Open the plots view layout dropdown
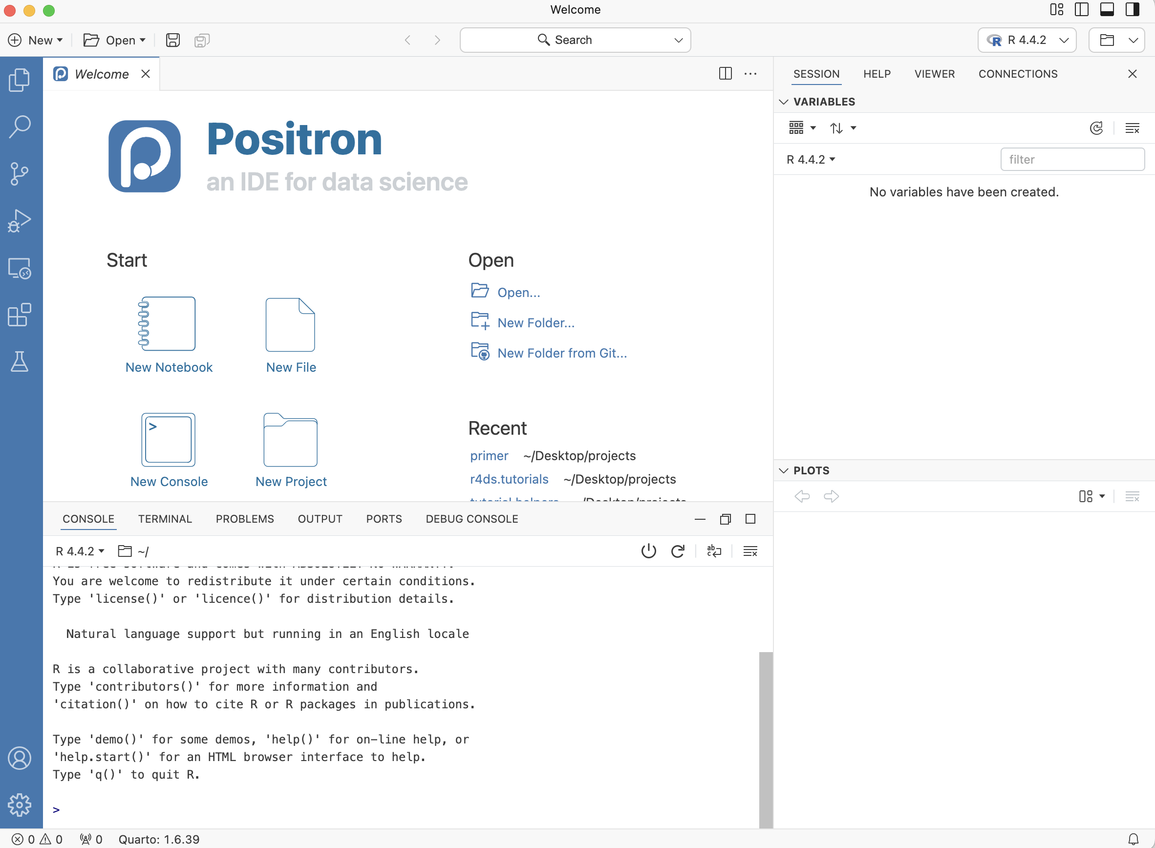 click(x=1092, y=496)
